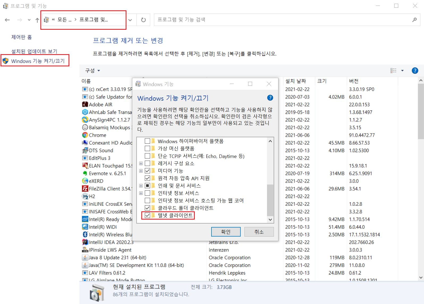Viewport: 424px width, 304px height.
Task: Click the program list vertical scrollbar thumb
Action: (x=421, y=112)
